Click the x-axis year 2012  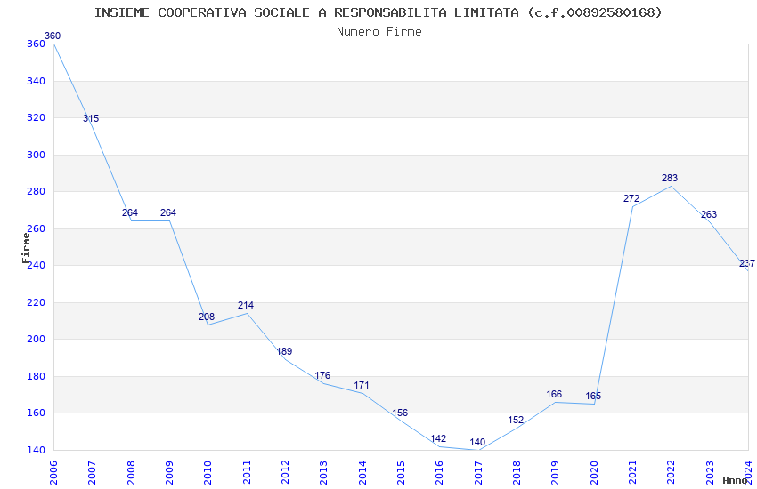point(285,472)
